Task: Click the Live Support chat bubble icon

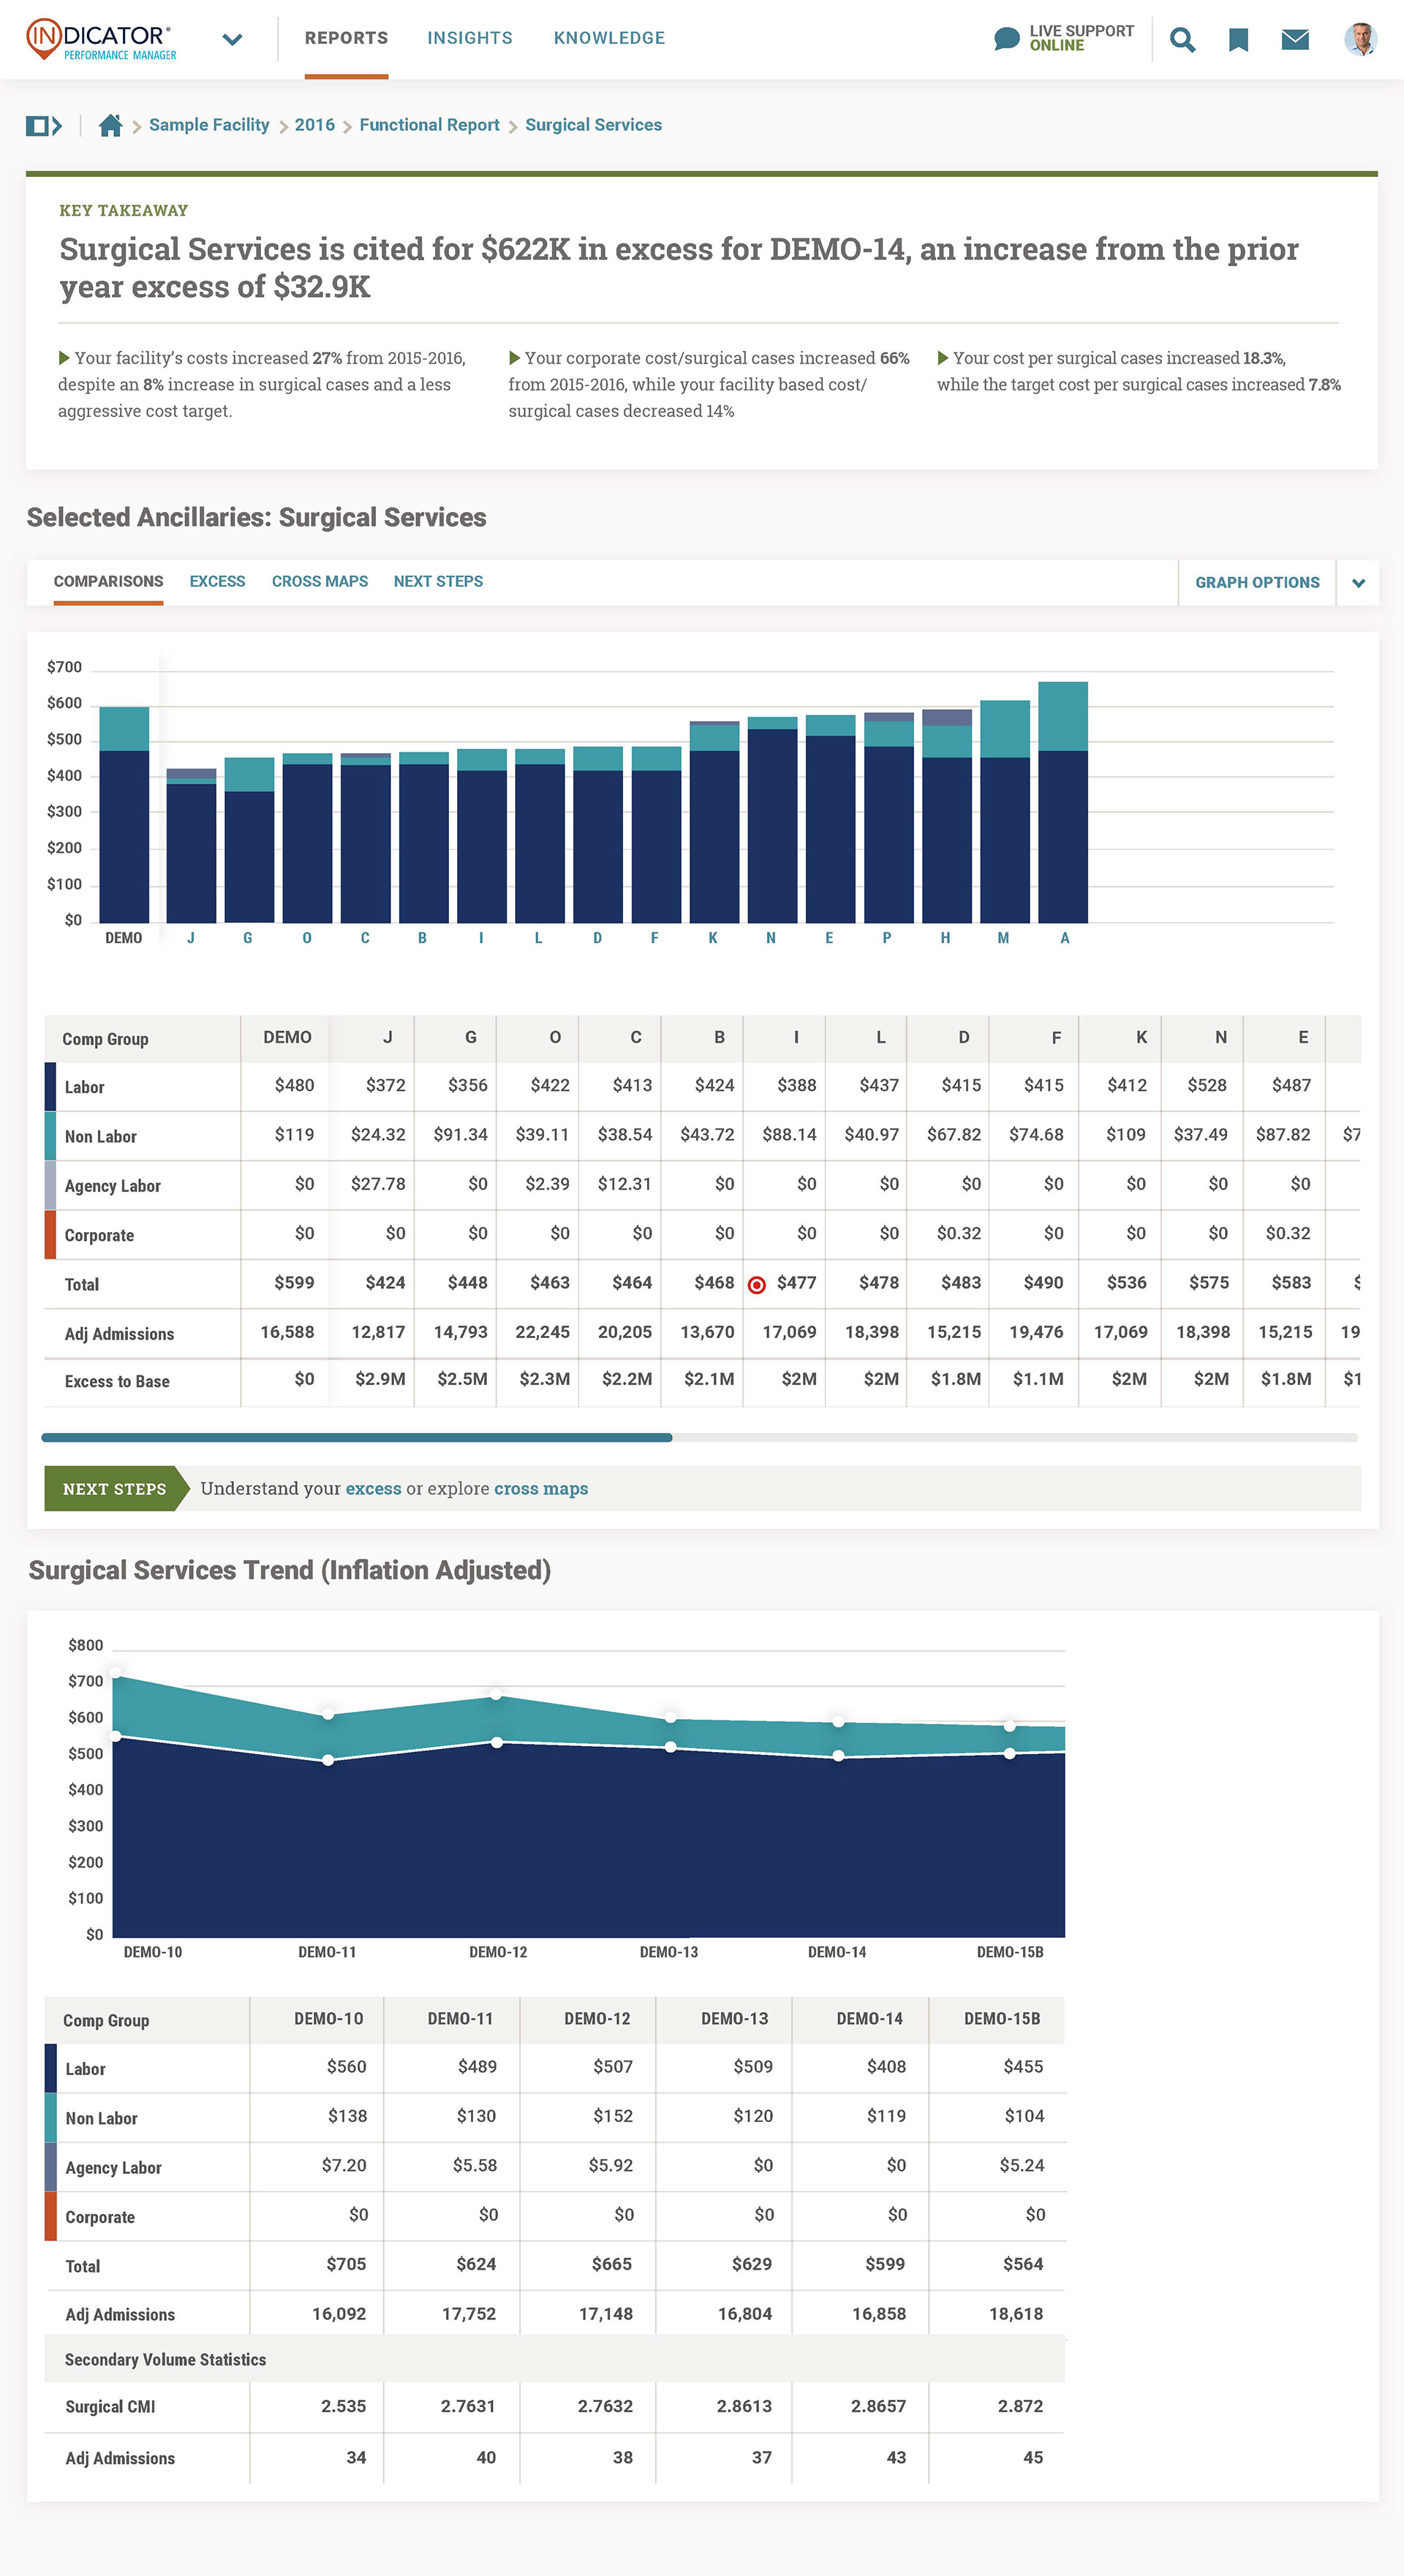Action: point(1007,39)
